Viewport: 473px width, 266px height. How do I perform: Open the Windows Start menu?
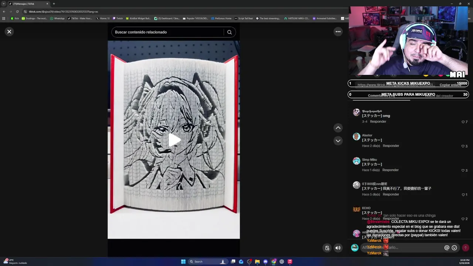tap(183, 262)
